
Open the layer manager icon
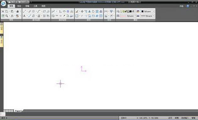click(x=118, y=12)
